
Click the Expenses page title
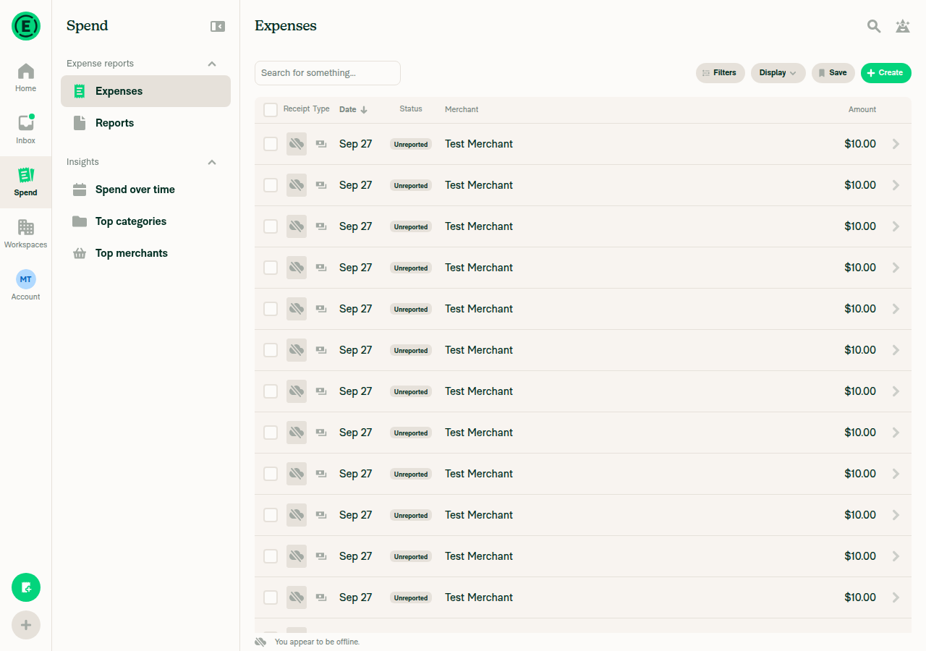[x=286, y=26]
